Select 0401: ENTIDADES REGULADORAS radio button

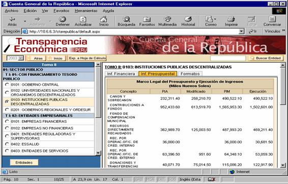[7, 136]
